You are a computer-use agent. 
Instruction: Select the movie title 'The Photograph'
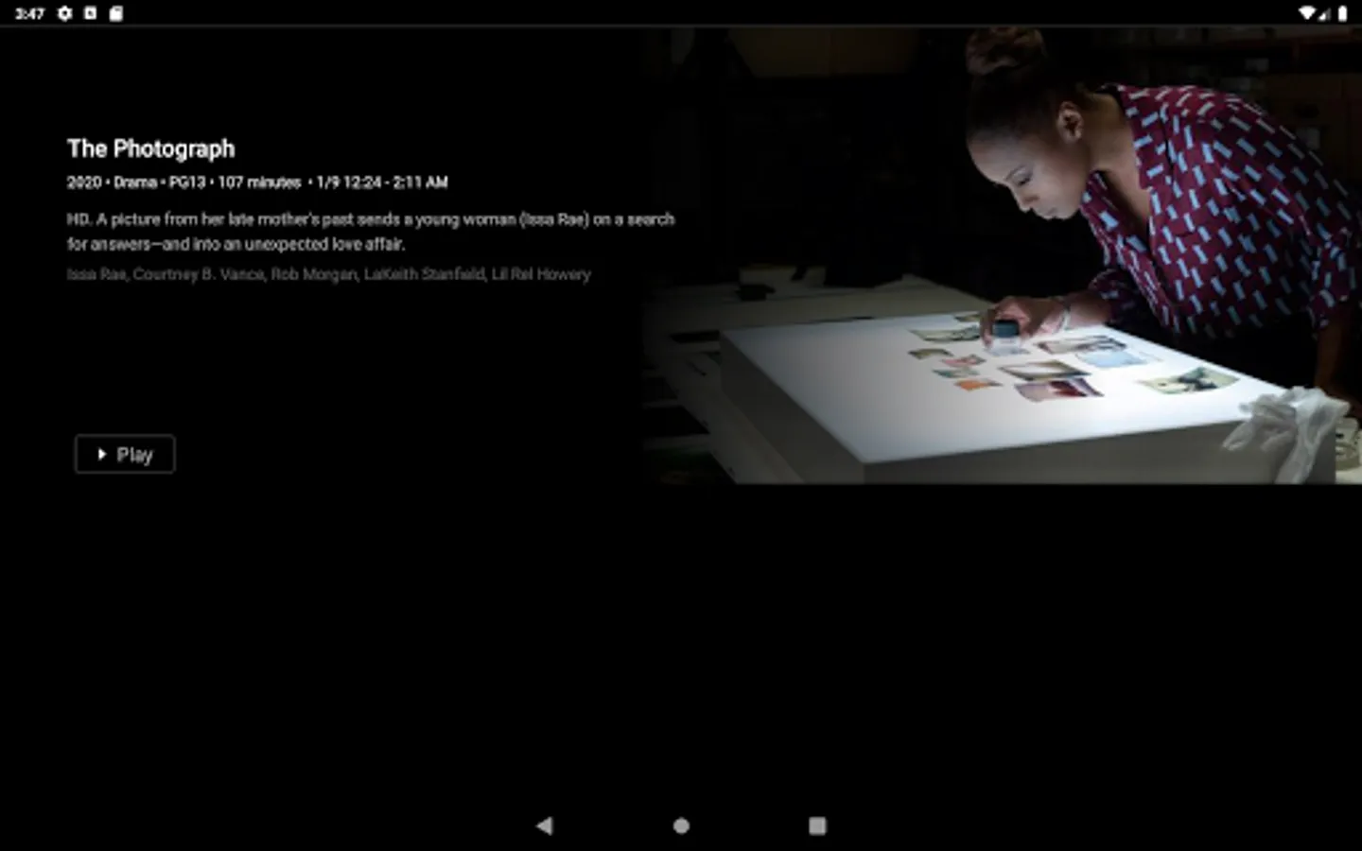151,148
